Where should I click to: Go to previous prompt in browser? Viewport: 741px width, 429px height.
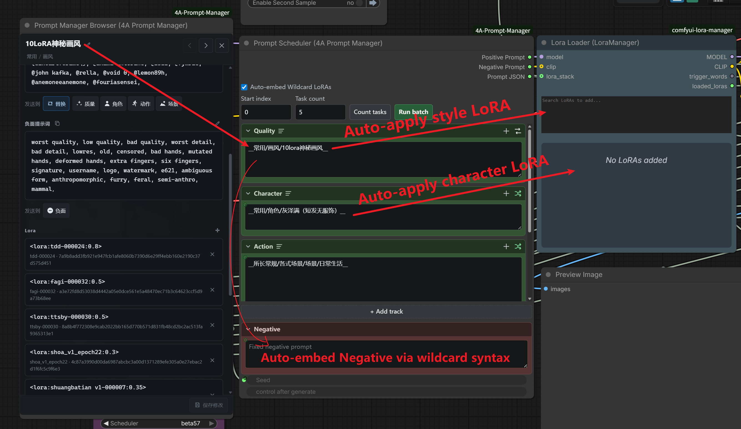tap(190, 46)
